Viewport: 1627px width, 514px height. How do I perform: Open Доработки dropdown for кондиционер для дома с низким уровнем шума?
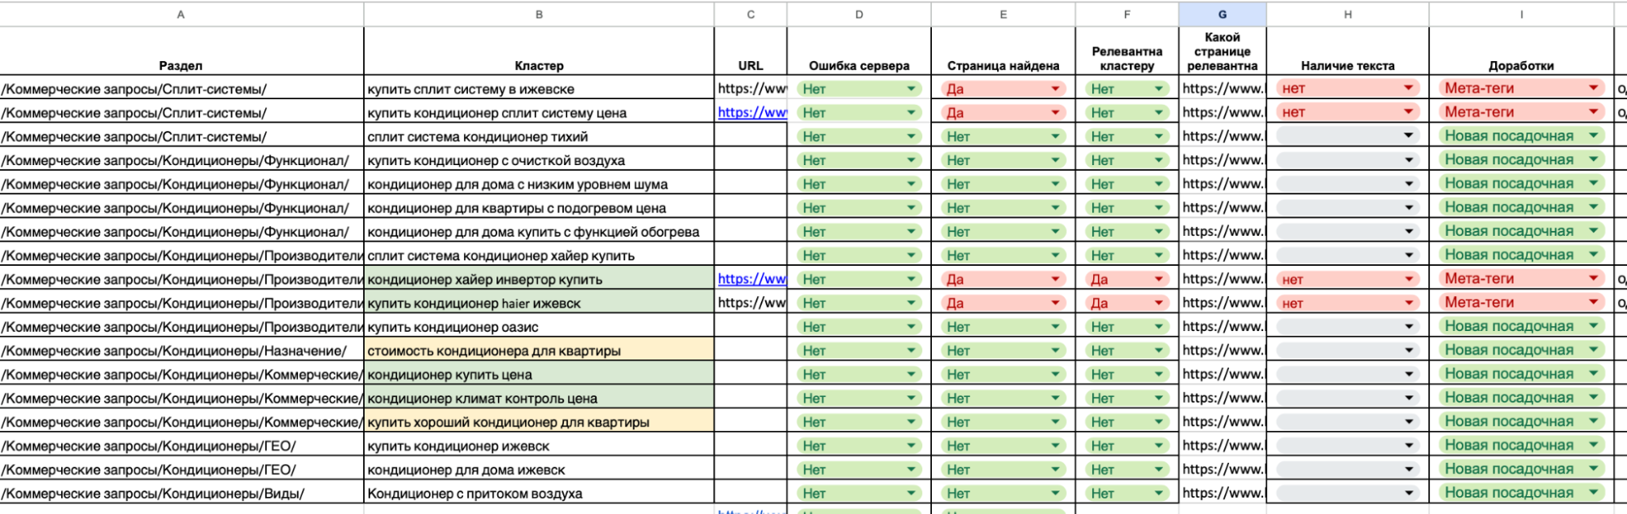(1520, 183)
